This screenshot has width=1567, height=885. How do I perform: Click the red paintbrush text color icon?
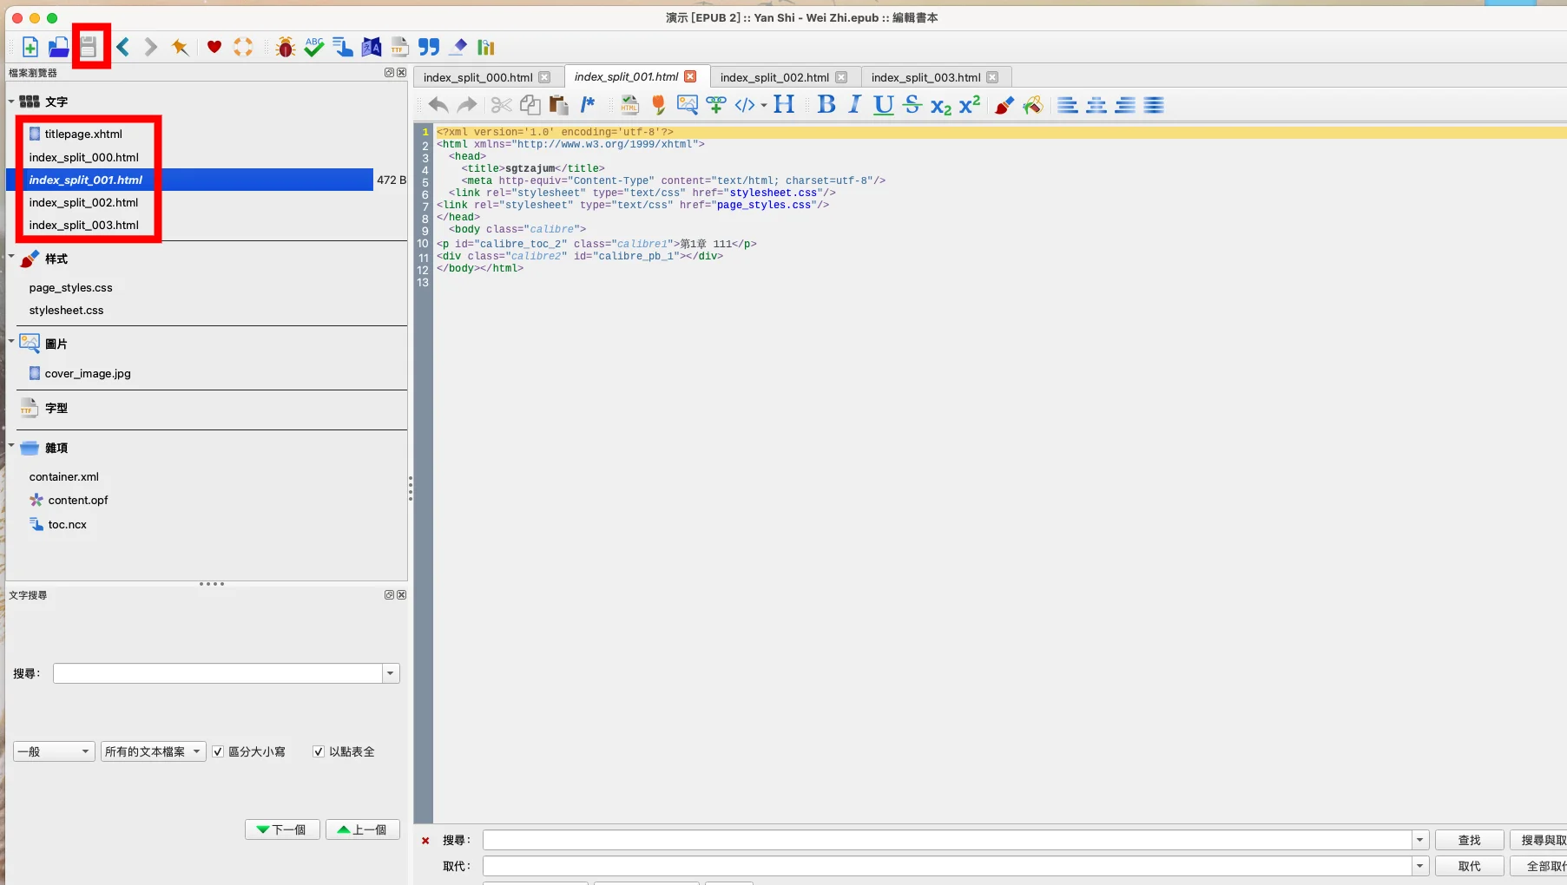(x=1004, y=105)
